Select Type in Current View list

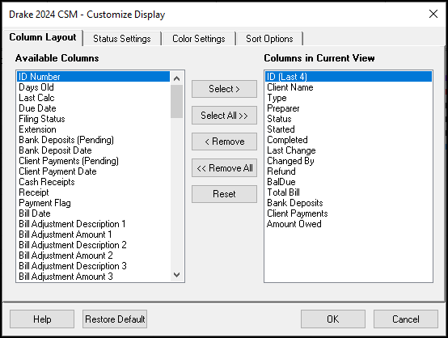point(349,98)
